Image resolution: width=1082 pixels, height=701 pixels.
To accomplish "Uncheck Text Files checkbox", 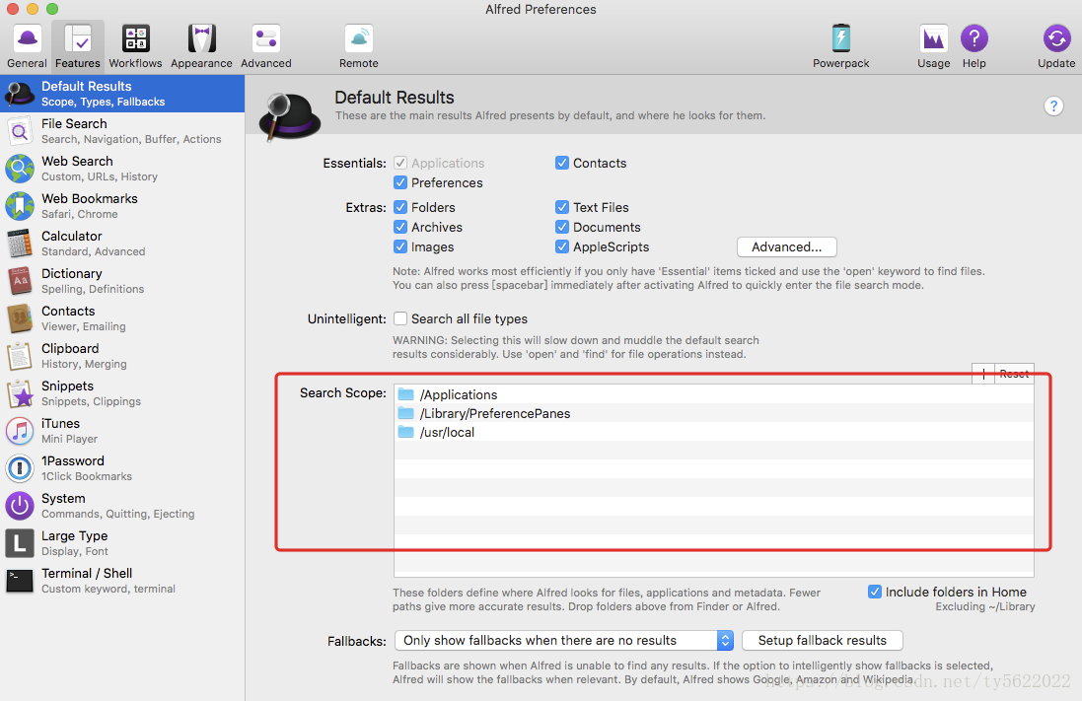I will [x=562, y=207].
